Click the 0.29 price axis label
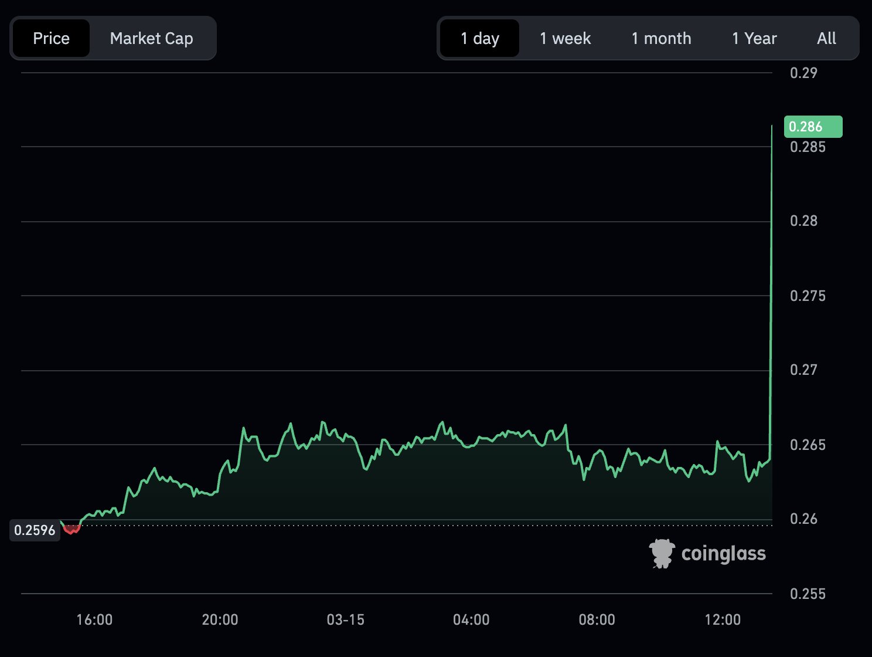Screen dimensions: 872x657 pos(803,73)
